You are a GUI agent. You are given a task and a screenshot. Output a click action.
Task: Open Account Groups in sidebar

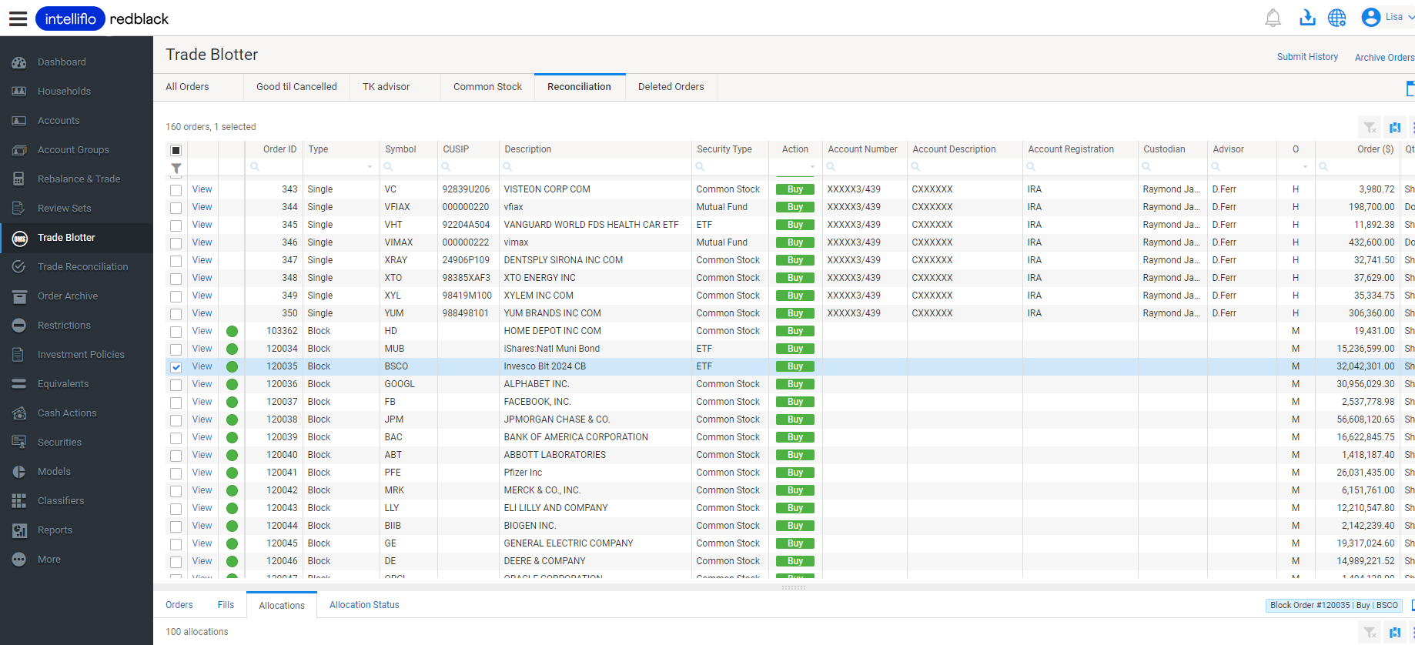(73, 150)
